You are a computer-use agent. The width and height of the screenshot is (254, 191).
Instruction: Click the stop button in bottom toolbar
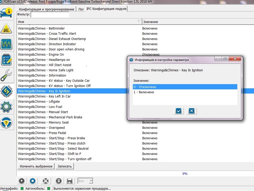coord(33,181)
